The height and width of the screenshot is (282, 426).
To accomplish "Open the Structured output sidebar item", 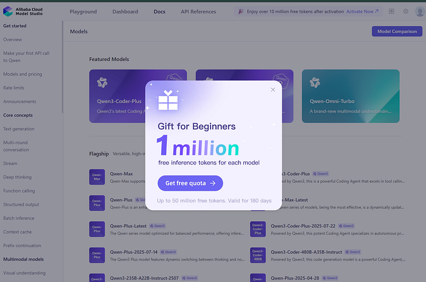I will [x=21, y=204].
